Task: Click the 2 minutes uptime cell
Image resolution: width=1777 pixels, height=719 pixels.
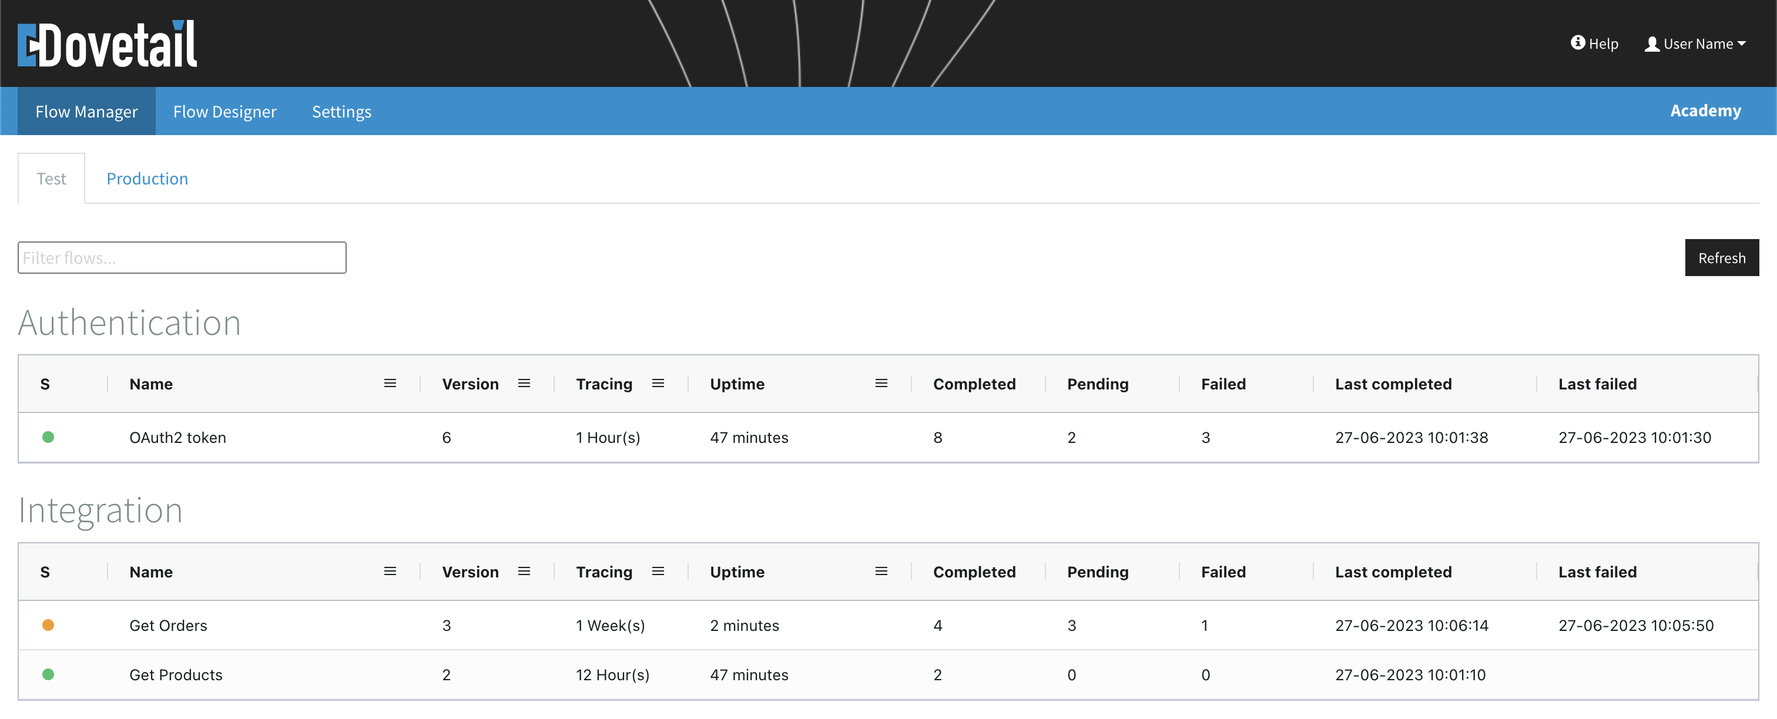Action: pyautogui.click(x=745, y=625)
